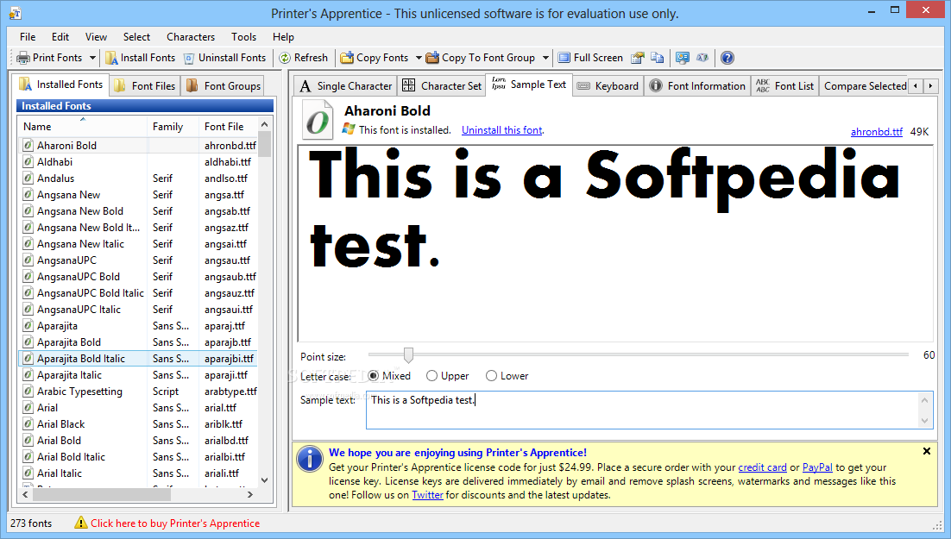Click the Uninstall Fonts toolbar icon
951x539 pixels.
tap(189, 58)
